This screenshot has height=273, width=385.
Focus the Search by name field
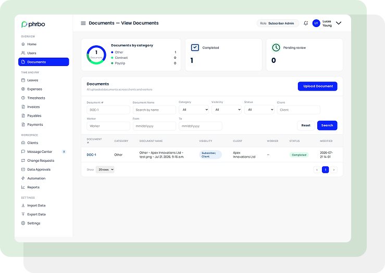coord(154,110)
